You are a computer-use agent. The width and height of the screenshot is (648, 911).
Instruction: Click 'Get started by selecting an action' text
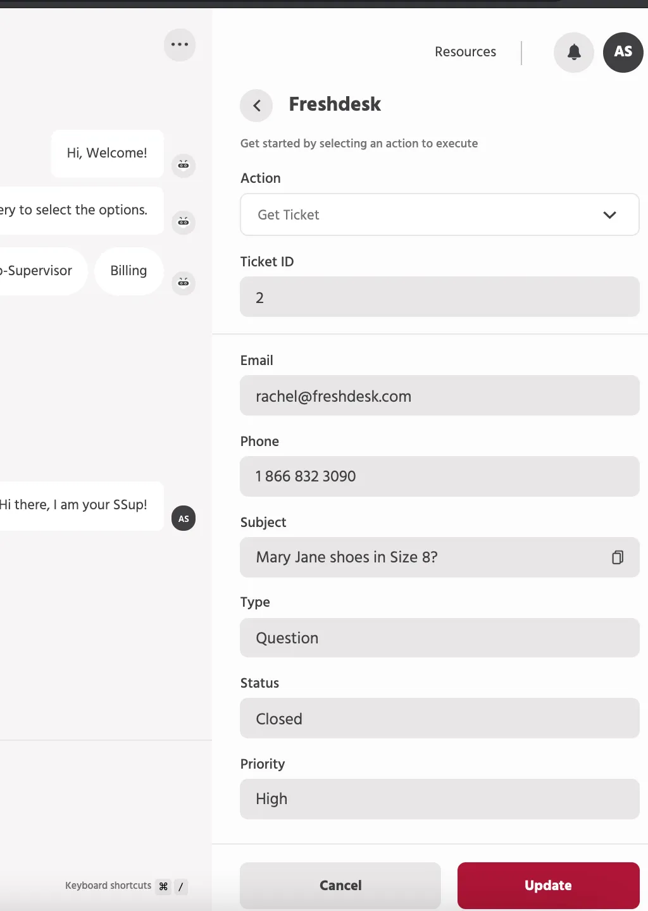(359, 144)
